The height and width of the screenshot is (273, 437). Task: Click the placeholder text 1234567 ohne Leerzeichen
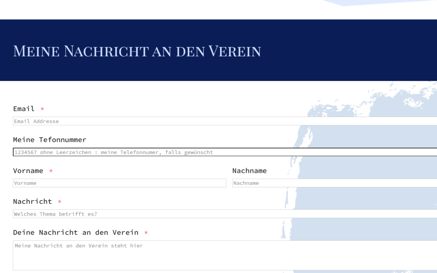click(113, 152)
